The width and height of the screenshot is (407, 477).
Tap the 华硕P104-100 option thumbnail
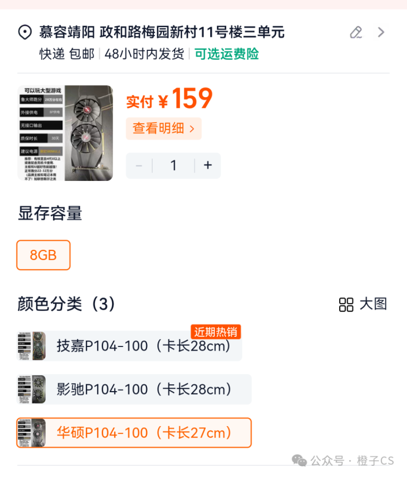31,433
